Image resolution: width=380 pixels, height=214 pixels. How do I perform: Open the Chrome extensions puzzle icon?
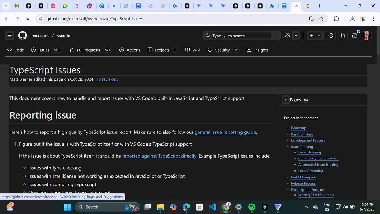336,19
